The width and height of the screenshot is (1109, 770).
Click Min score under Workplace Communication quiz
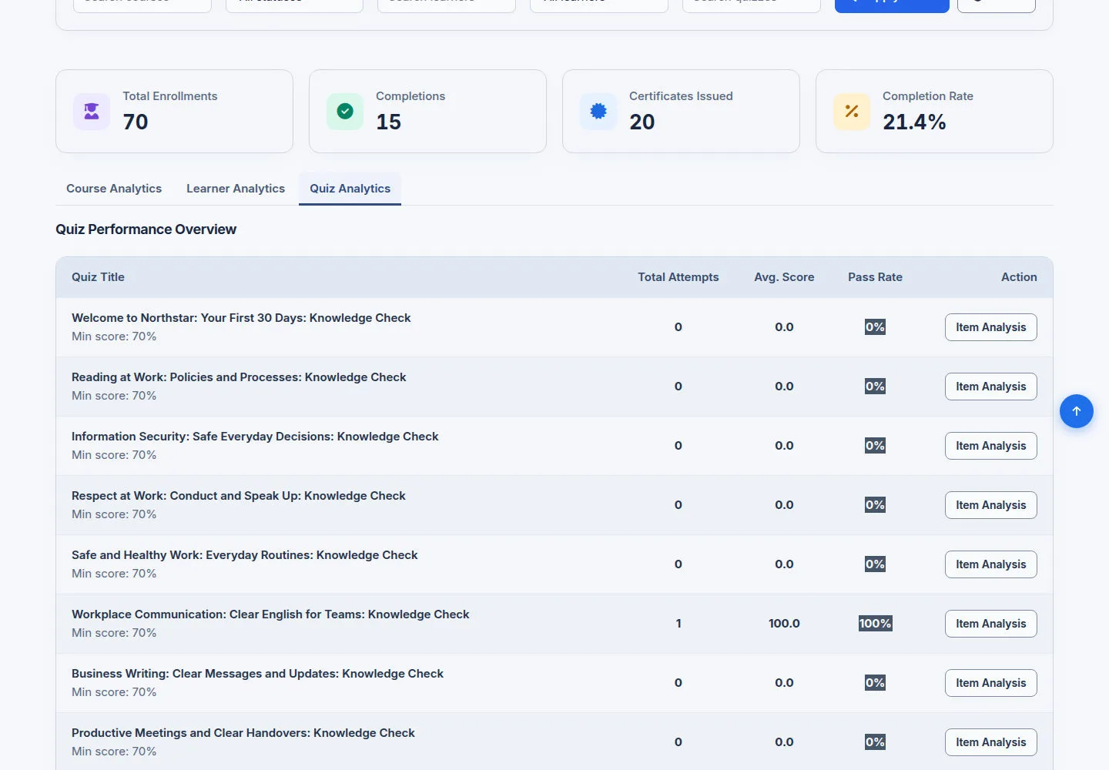click(114, 633)
